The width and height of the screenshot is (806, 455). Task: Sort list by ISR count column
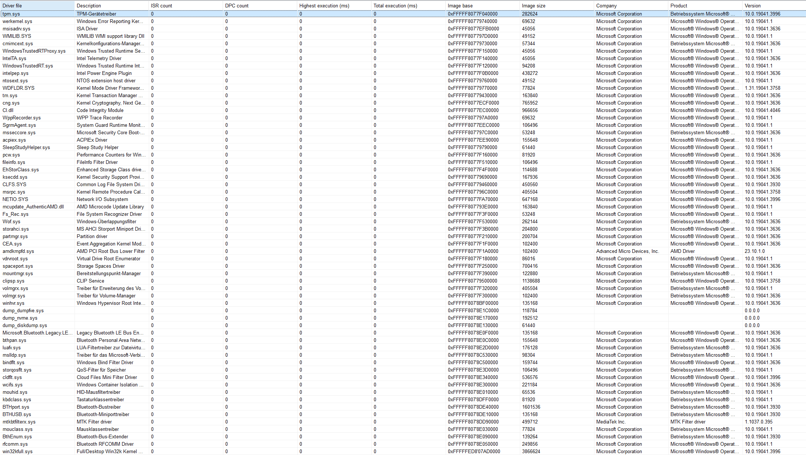coord(161,6)
